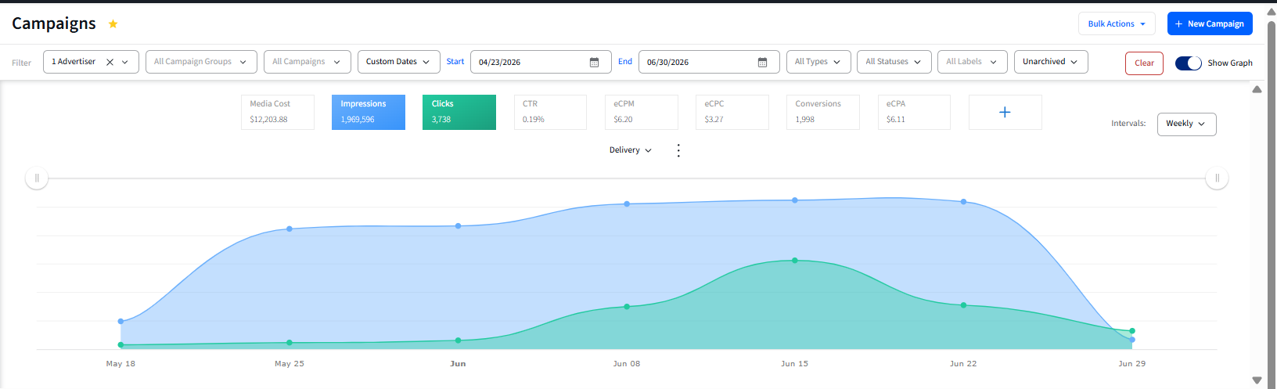Click the Jun 29 axis label
Image resolution: width=1277 pixels, height=389 pixels.
1131,363
